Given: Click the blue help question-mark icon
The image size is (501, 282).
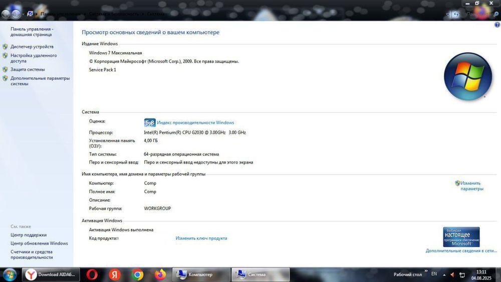Looking at the screenshot, I should pyautogui.click(x=497, y=25).
